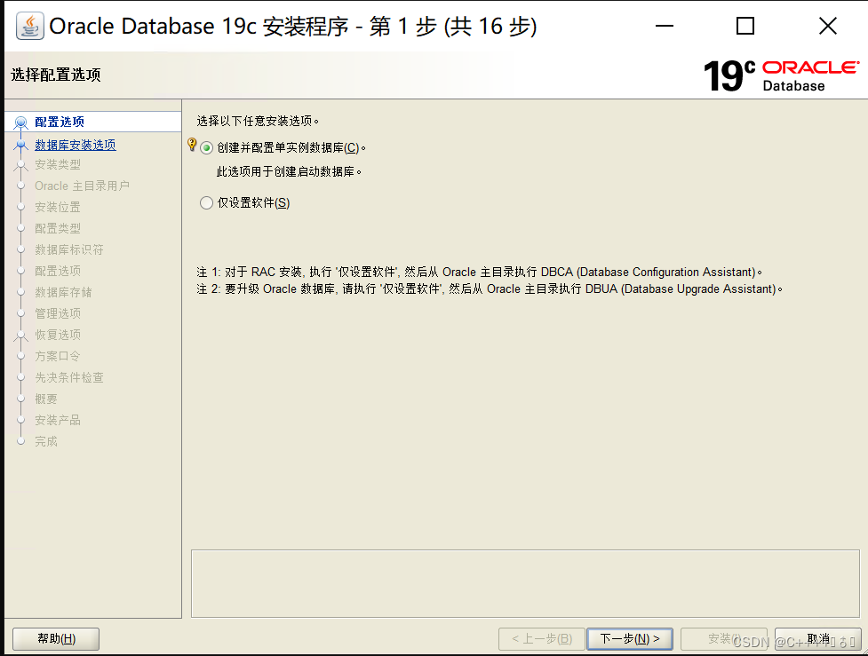Click the 完成 step in sidebar
The height and width of the screenshot is (656, 868).
click(46, 441)
